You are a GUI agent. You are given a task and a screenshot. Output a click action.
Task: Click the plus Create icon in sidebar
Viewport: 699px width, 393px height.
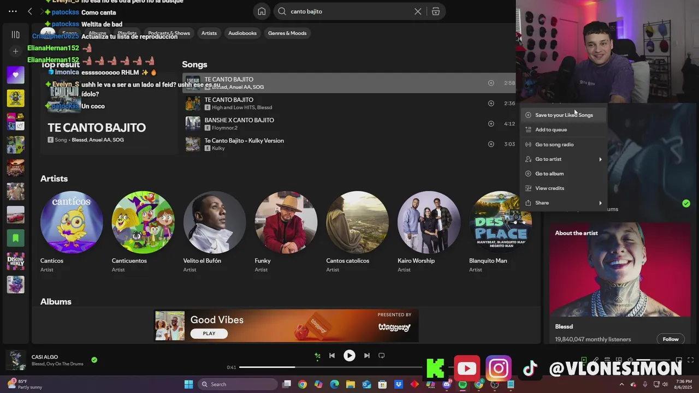[x=15, y=51]
